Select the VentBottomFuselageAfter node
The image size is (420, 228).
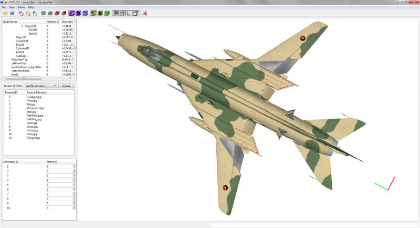pos(27,67)
